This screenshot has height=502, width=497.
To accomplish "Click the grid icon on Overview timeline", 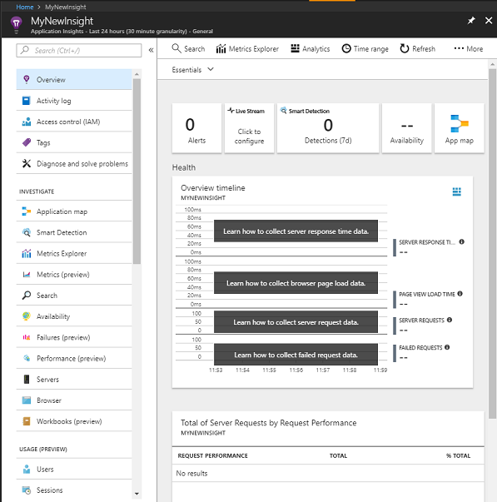I will (x=457, y=191).
